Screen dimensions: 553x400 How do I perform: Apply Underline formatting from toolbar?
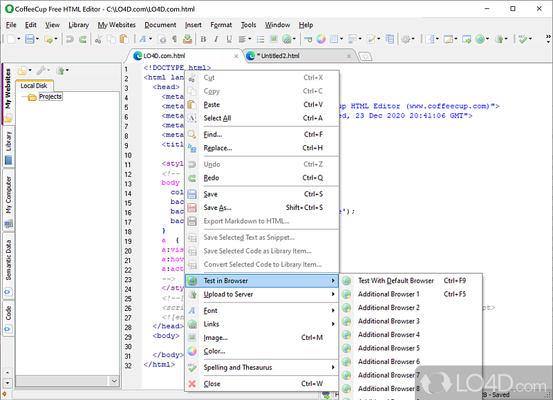[229, 39]
